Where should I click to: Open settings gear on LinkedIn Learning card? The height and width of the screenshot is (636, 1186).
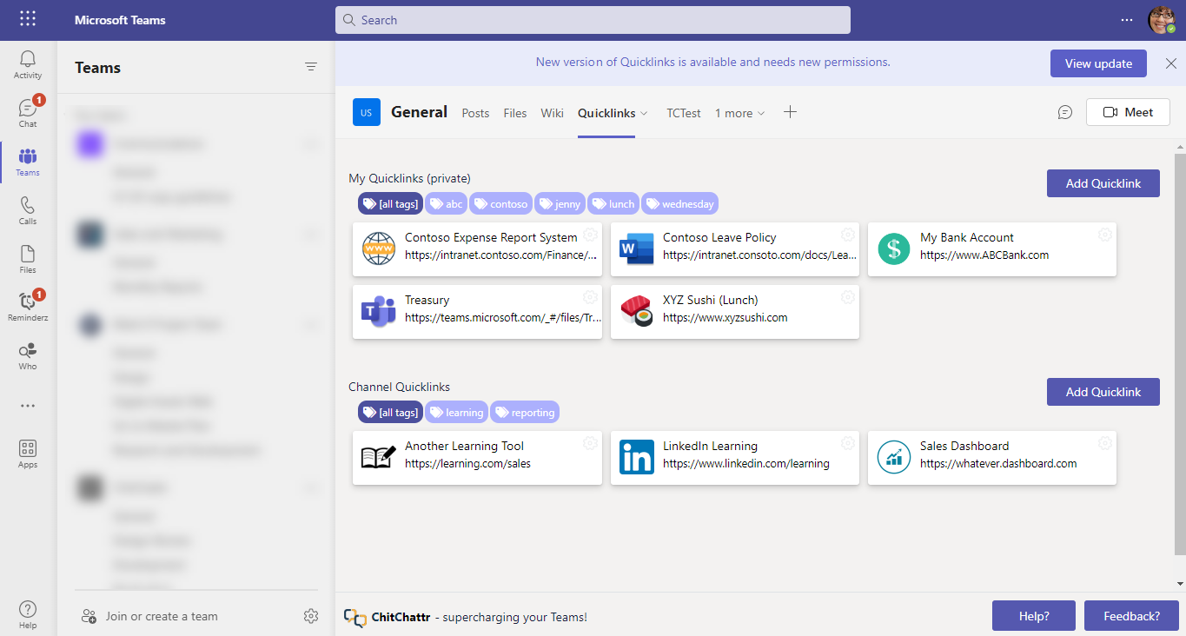[x=848, y=443]
